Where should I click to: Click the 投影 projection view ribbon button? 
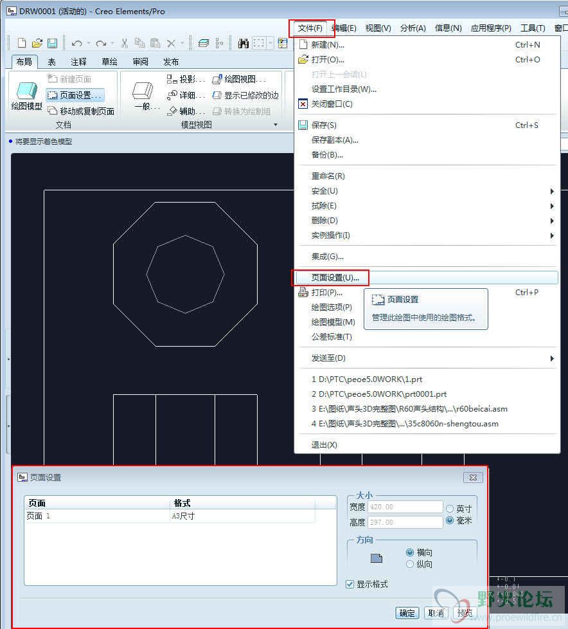(x=186, y=79)
